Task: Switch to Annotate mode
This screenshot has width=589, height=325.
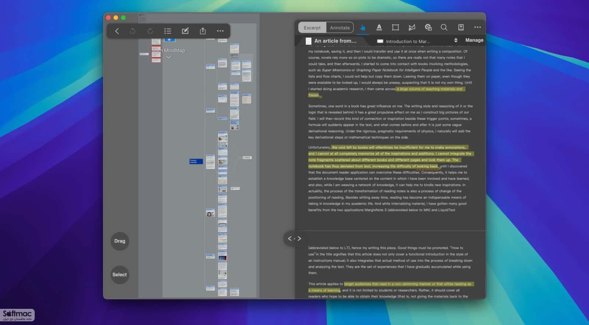Action: [340, 28]
